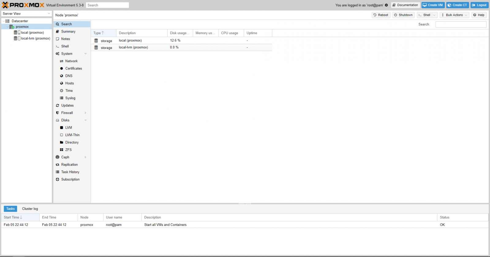The height and width of the screenshot is (257, 490).
Task: Collapse the Disks submenu arrow
Action: [85, 120]
